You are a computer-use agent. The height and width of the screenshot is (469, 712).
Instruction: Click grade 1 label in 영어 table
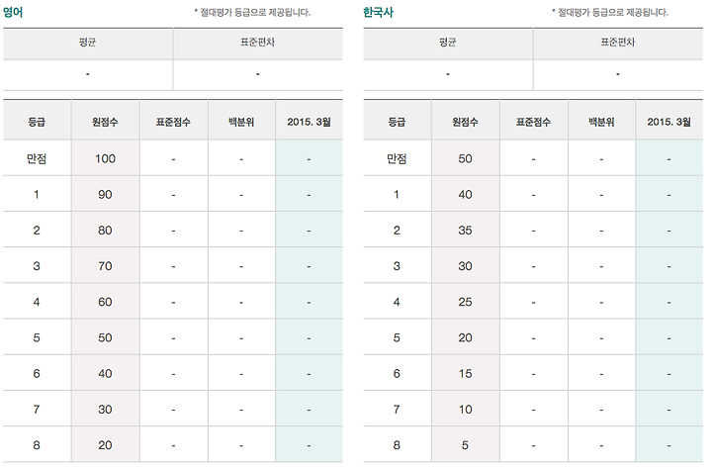37,195
